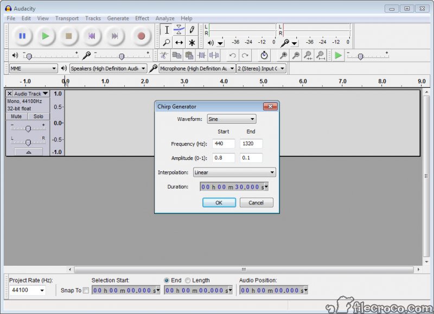Open the Generate menu
The image size is (434, 314).
118,18
